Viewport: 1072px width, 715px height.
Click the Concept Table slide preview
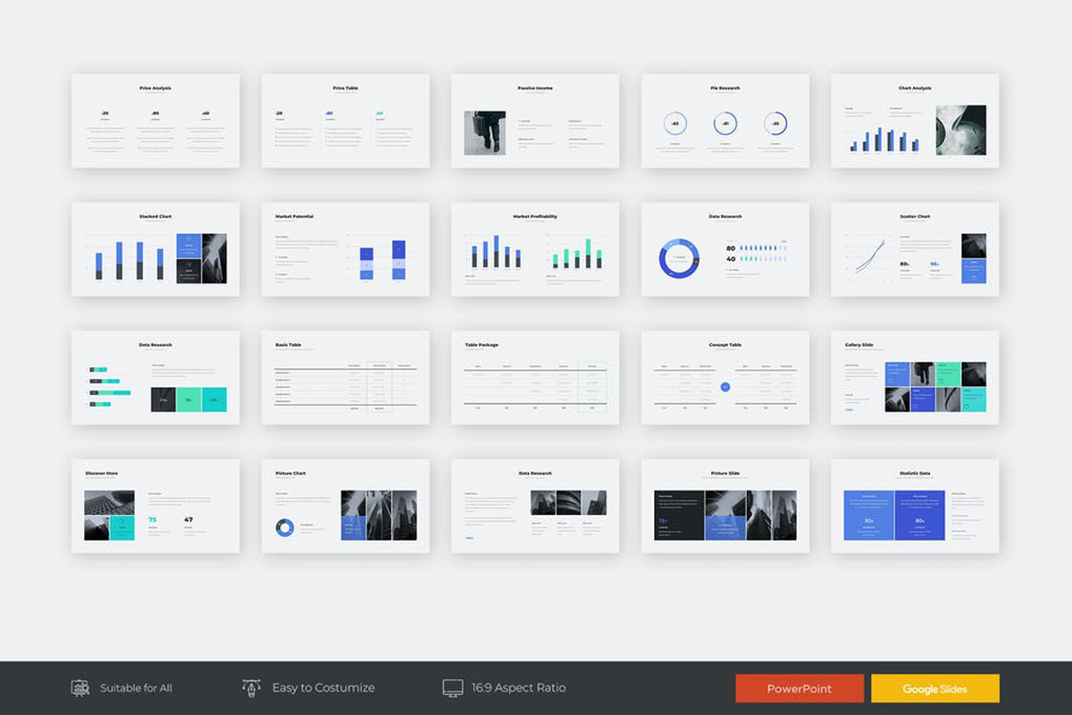pyautogui.click(x=726, y=376)
